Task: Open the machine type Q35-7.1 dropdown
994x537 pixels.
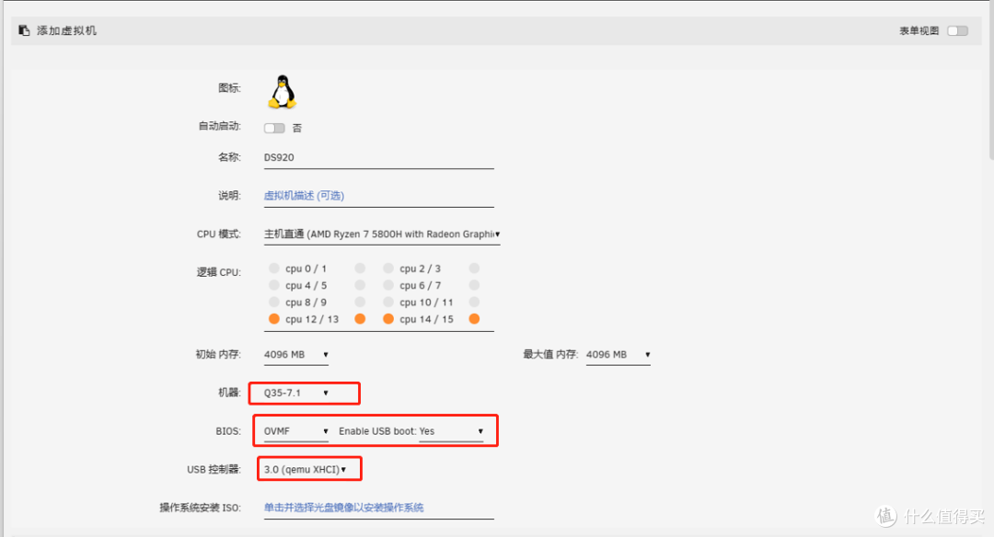Action: pos(296,393)
